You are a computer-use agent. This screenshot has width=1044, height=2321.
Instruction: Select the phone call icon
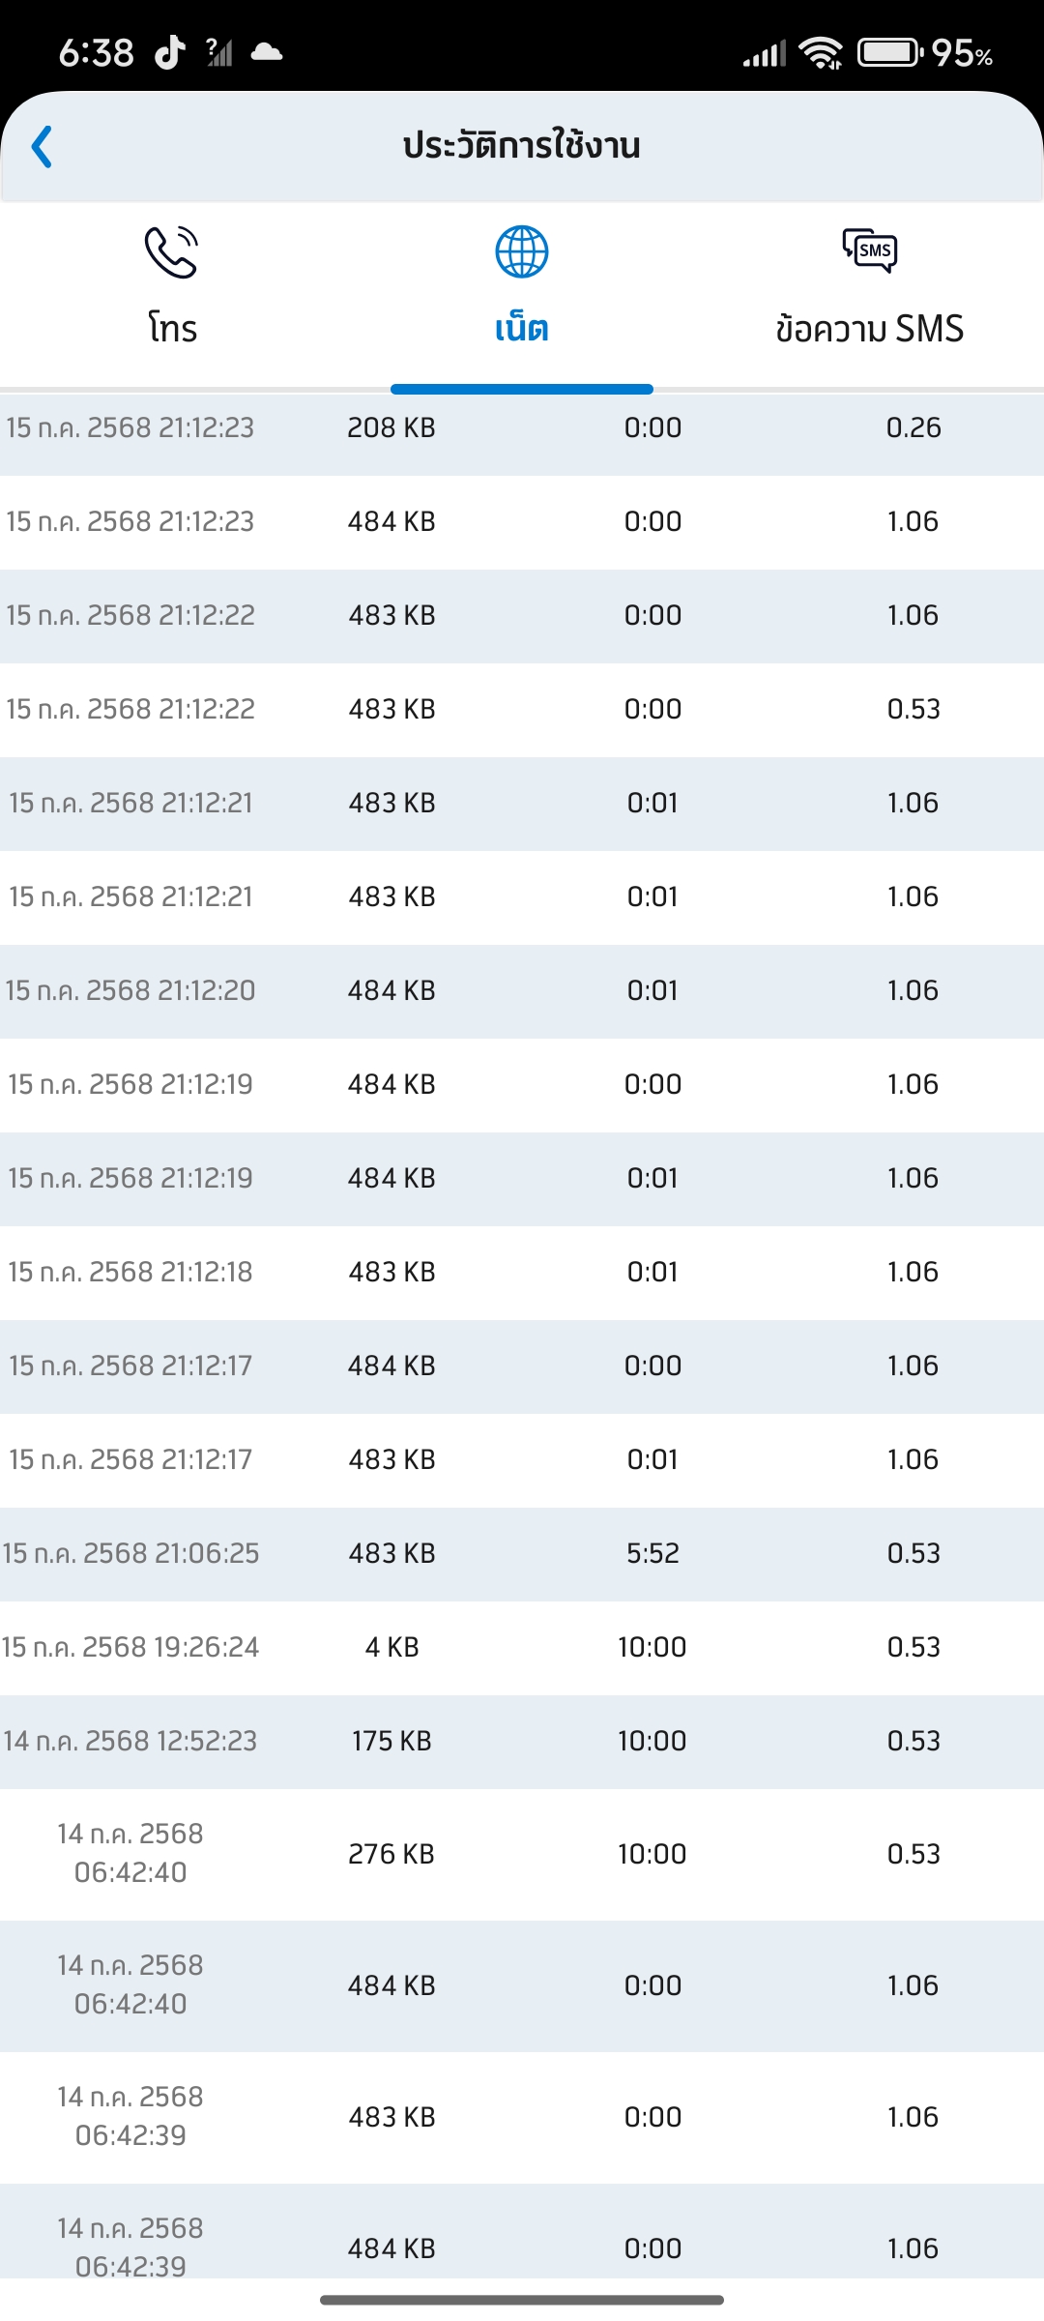(x=171, y=252)
